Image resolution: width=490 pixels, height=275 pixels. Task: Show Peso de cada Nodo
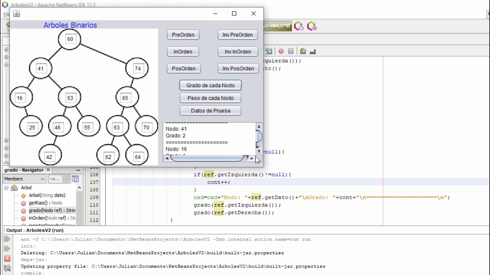click(211, 98)
